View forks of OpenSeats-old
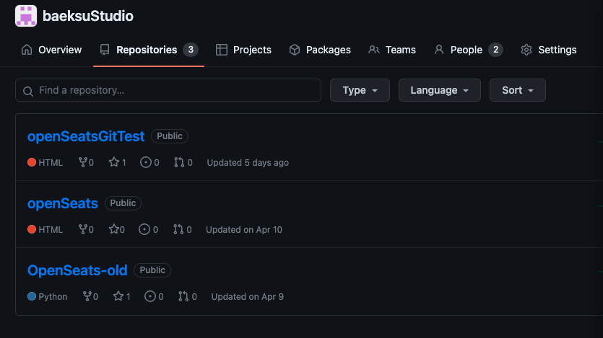Image resolution: width=603 pixels, height=338 pixels. coord(91,297)
